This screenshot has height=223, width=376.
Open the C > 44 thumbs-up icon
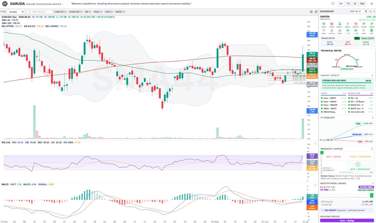(x=348, y=30)
